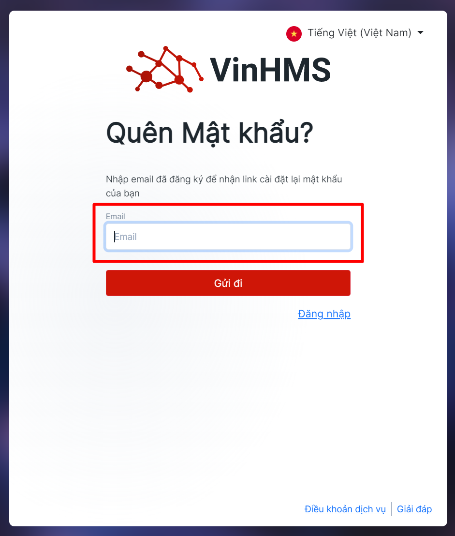The width and height of the screenshot is (455, 536).
Task: Click the small Email label above field
Action: (116, 216)
